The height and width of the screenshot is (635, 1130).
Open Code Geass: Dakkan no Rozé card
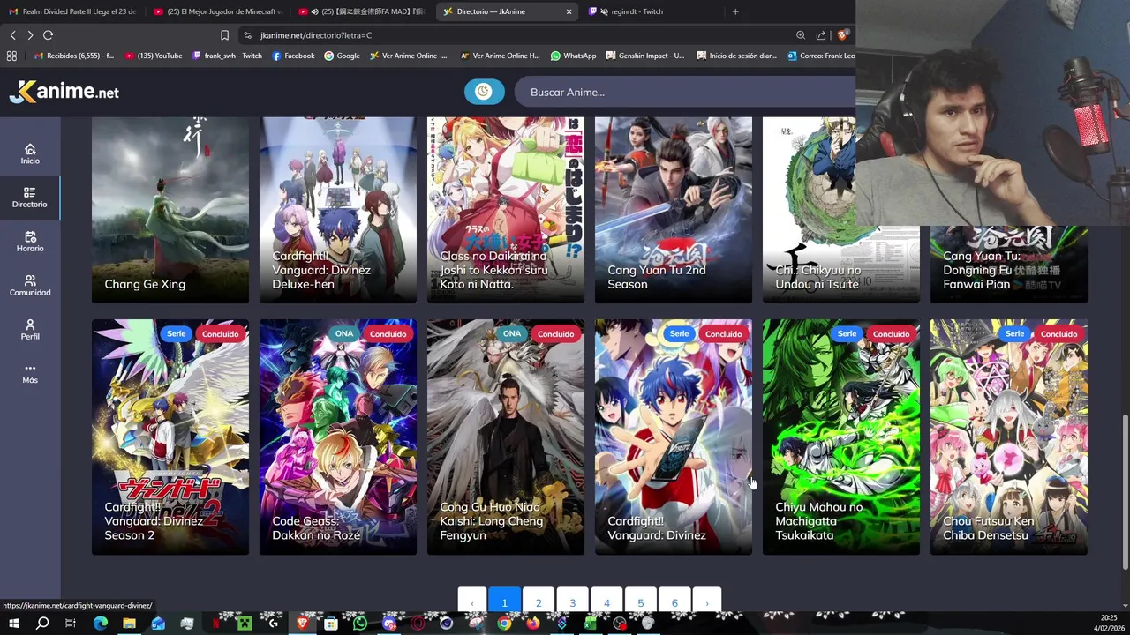pyautogui.click(x=338, y=437)
